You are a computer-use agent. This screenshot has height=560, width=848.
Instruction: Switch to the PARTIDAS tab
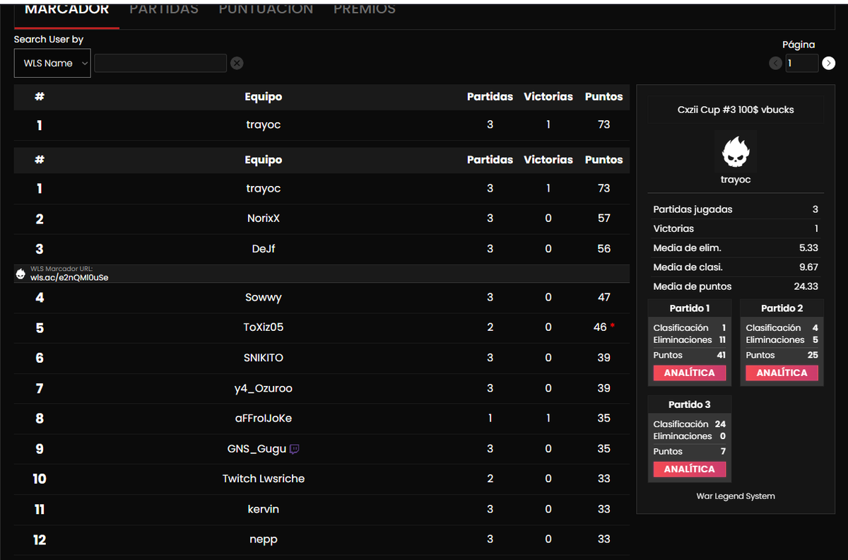pyautogui.click(x=164, y=9)
